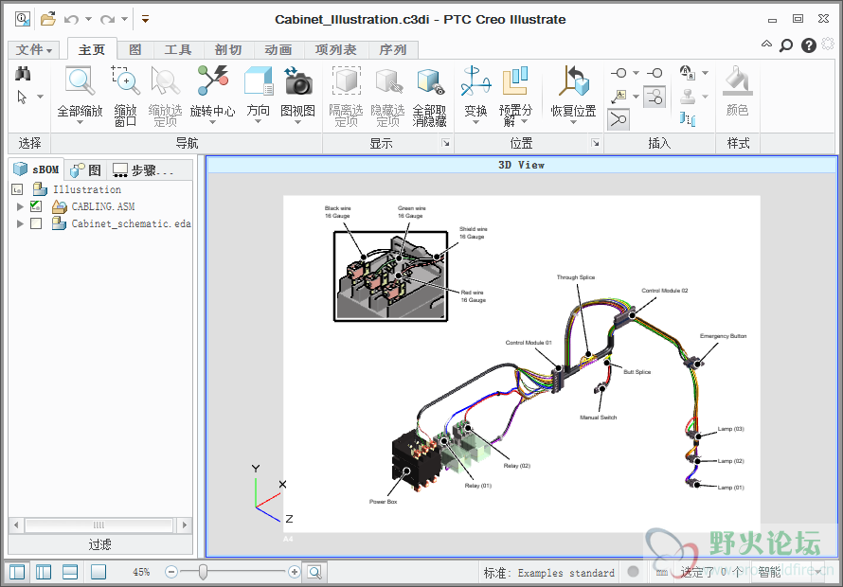Click the 预置分解 preset explode icon
The height and width of the screenshot is (587, 843).
[x=515, y=80]
